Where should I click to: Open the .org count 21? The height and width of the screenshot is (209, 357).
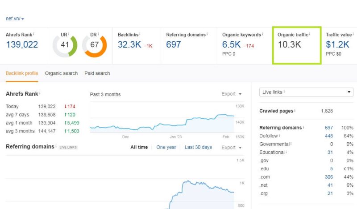tap(330, 193)
